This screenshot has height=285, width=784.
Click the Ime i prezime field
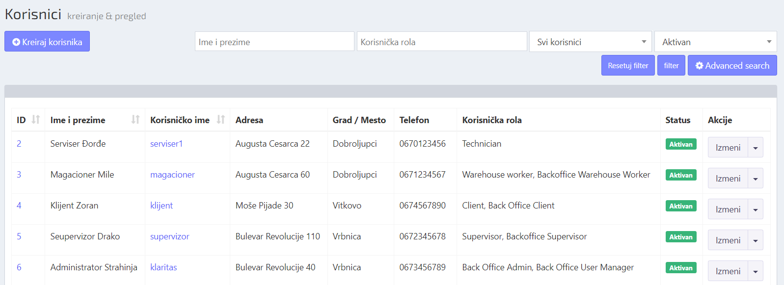[274, 42]
